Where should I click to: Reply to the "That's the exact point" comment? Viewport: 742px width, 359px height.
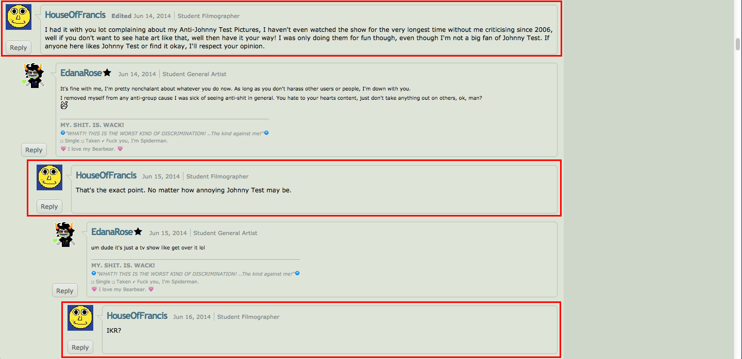[x=49, y=206]
